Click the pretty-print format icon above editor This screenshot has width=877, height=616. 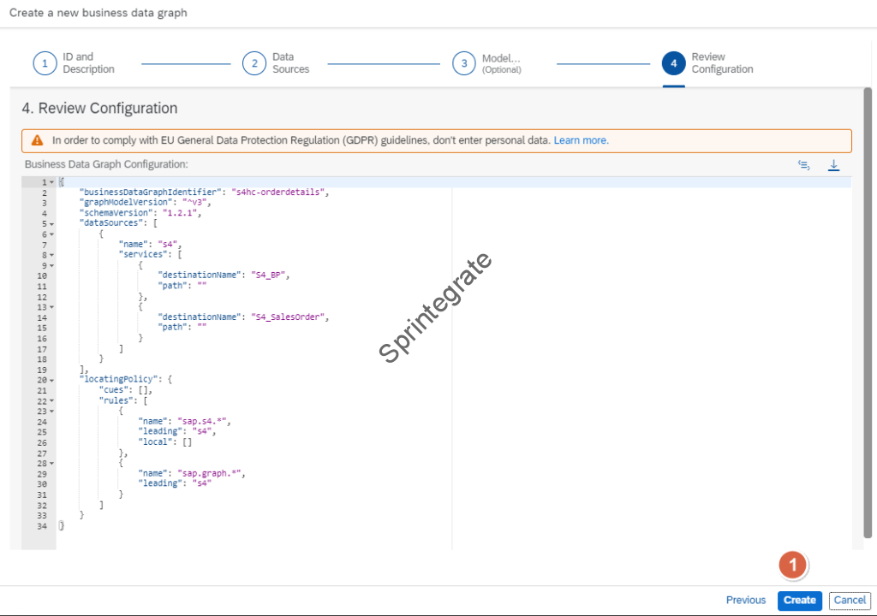click(x=803, y=165)
